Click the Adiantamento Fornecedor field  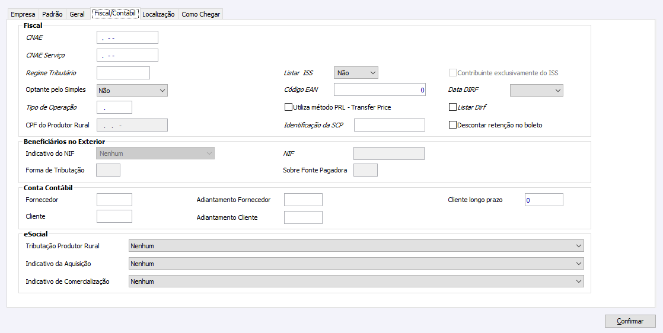pos(303,200)
